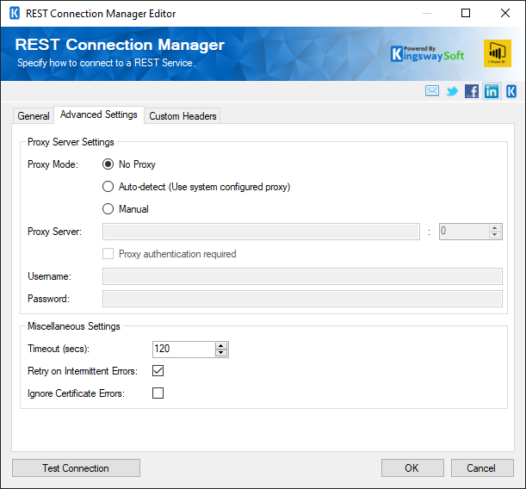Click the KingswaySoft logo banner

[x=427, y=54]
